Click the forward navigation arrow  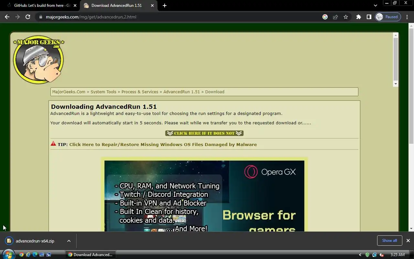click(17, 17)
